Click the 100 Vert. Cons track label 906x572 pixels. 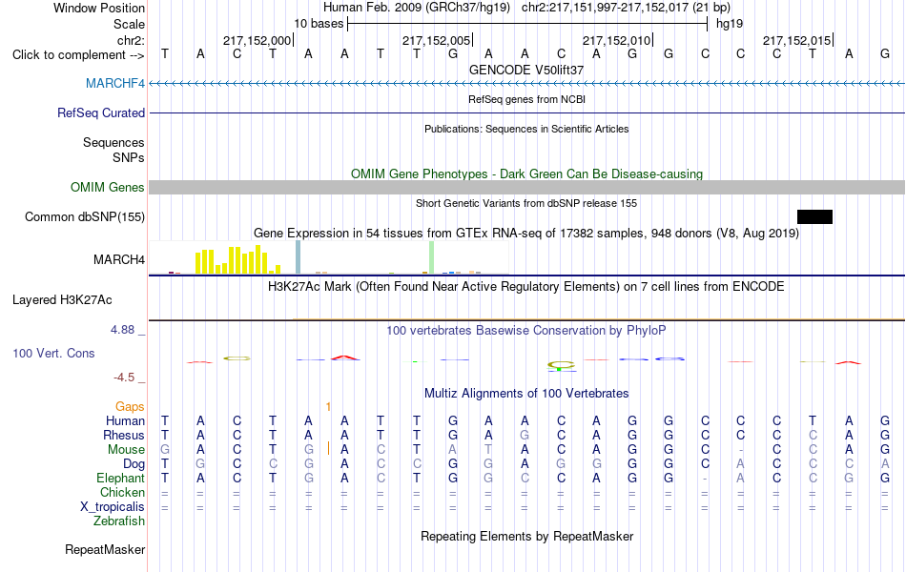[x=53, y=353]
